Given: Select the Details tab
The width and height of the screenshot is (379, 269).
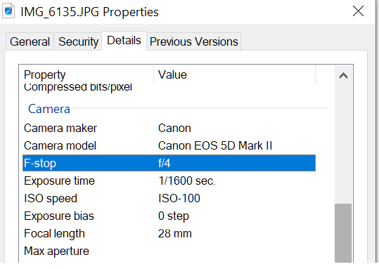Looking at the screenshot, I should pos(124,41).
